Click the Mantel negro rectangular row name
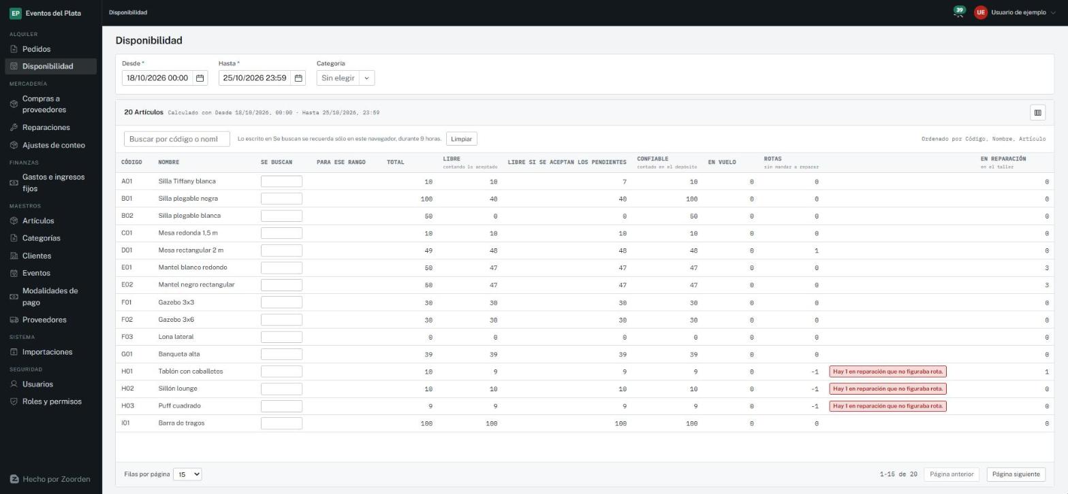 click(x=196, y=284)
